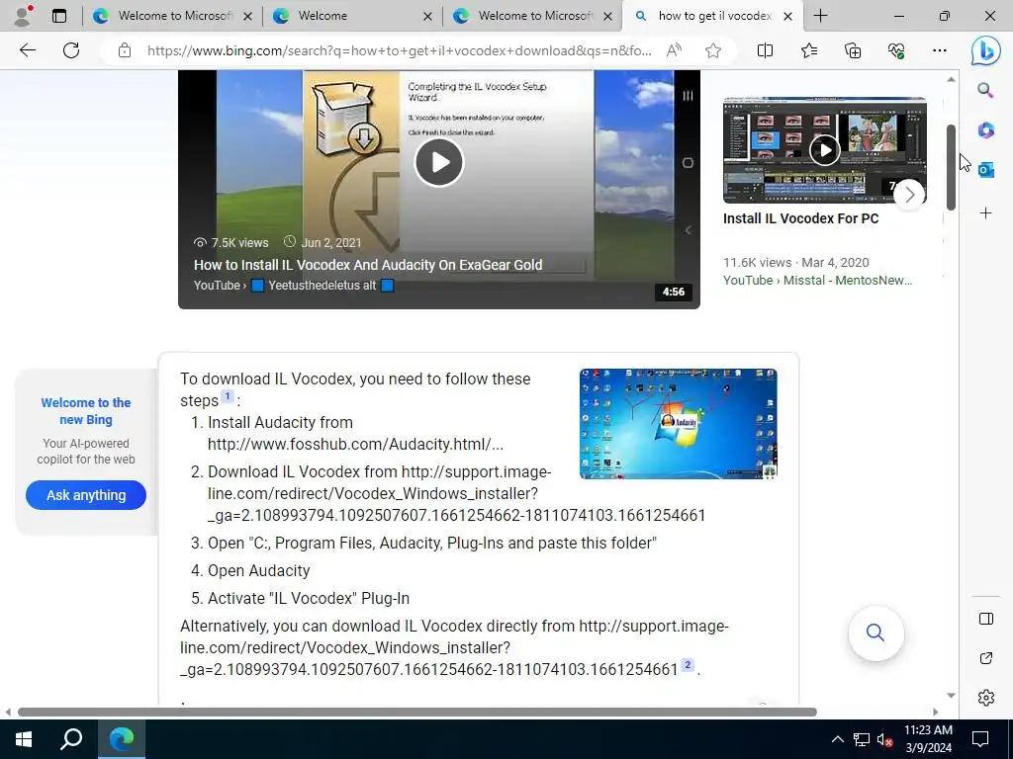Viewport: 1013px width, 759px height.
Task: Click 7.5K views label on video
Action: click(239, 243)
